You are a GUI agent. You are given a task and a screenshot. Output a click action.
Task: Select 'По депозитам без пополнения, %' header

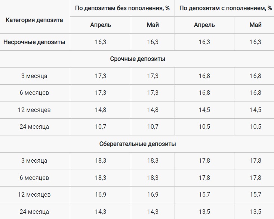[122, 8]
